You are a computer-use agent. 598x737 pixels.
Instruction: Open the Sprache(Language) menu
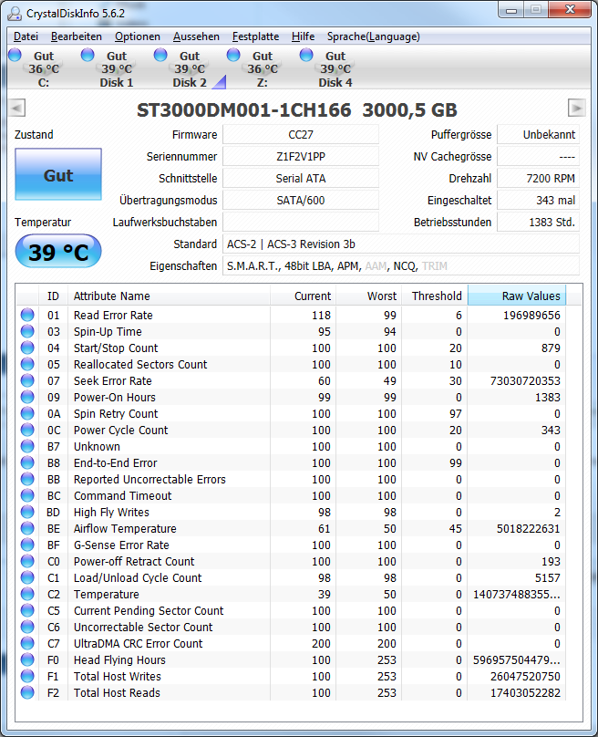(x=374, y=36)
